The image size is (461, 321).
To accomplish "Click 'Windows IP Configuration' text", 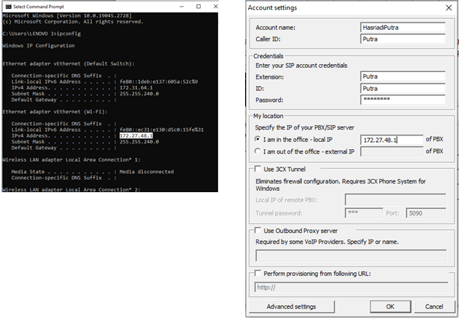I will click(39, 45).
